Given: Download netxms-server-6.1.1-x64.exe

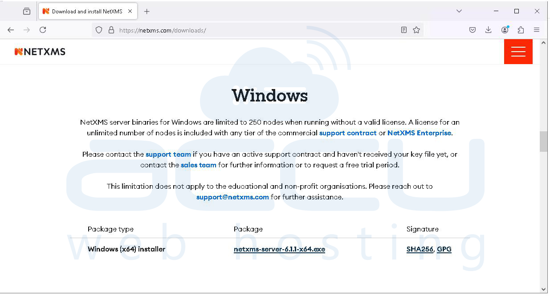Looking at the screenshot, I should (279, 249).
